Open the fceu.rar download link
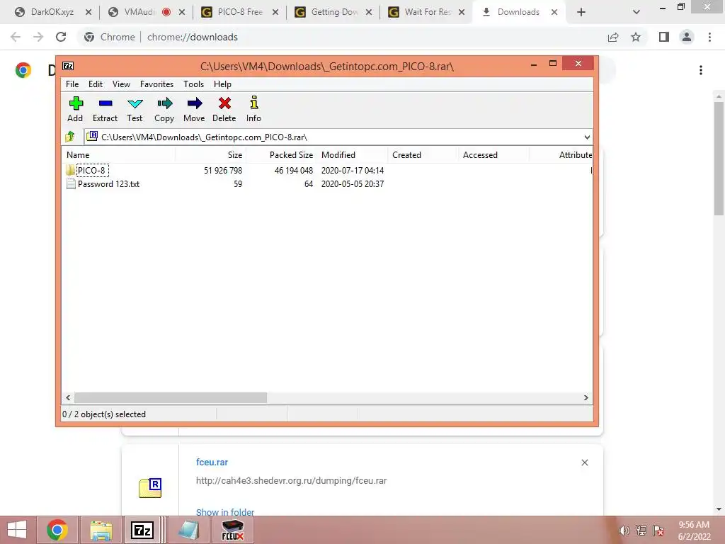The height and width of the screenshot is (544, 725). click(212, 462)
